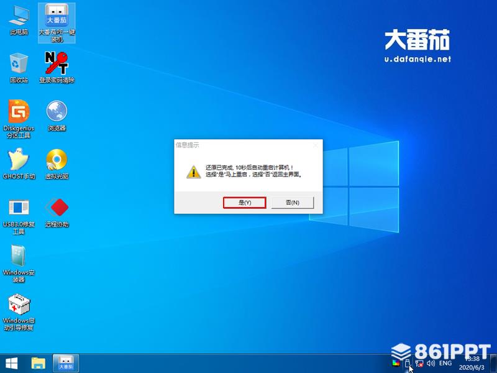Image resolution: width=497 pixels, height=373 pixels.
Task: Open the 回收站 recycle bin icon
Action: click(x=19, y=68)
